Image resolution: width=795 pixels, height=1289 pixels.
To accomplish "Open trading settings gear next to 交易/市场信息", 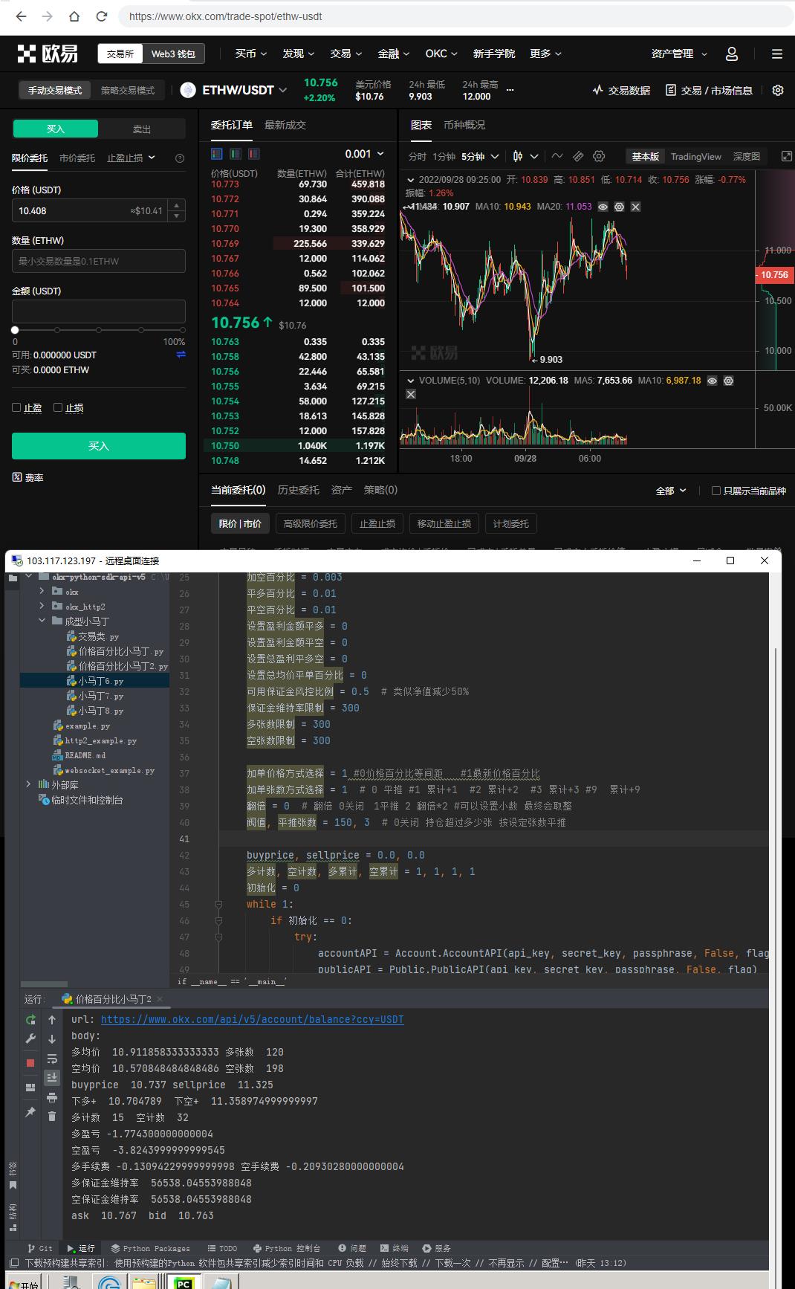I will pos(778,90).
